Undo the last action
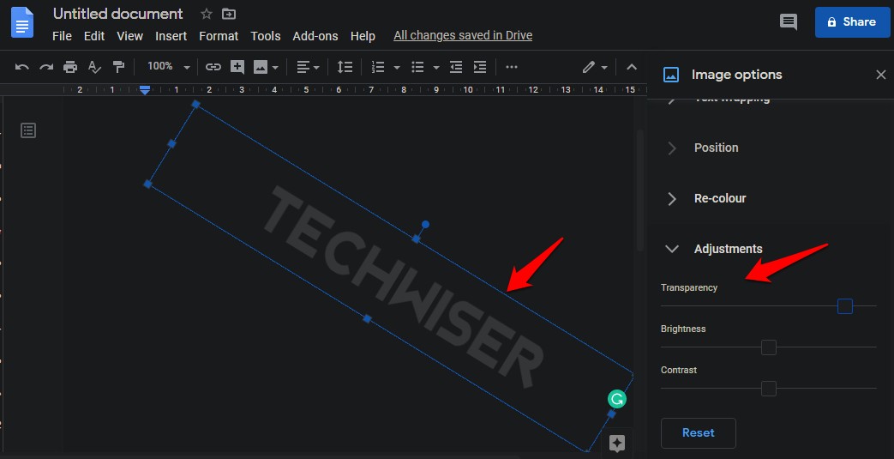The width and height of the screenshot is (894, 459). click(22, 68)
